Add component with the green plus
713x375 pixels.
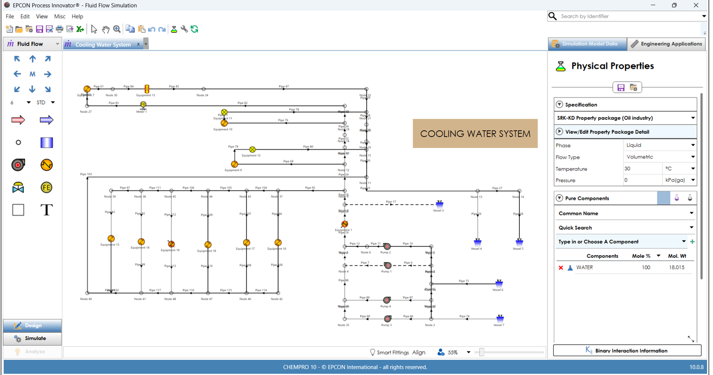[692, 242]
